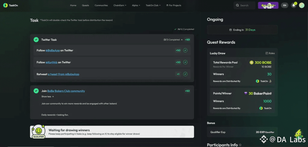This screenshot has height=147, width=308.
Task: Click the TaskOn icon under Lucky Draw distributor
Action: pyautogui.click(x=257, y=81)
